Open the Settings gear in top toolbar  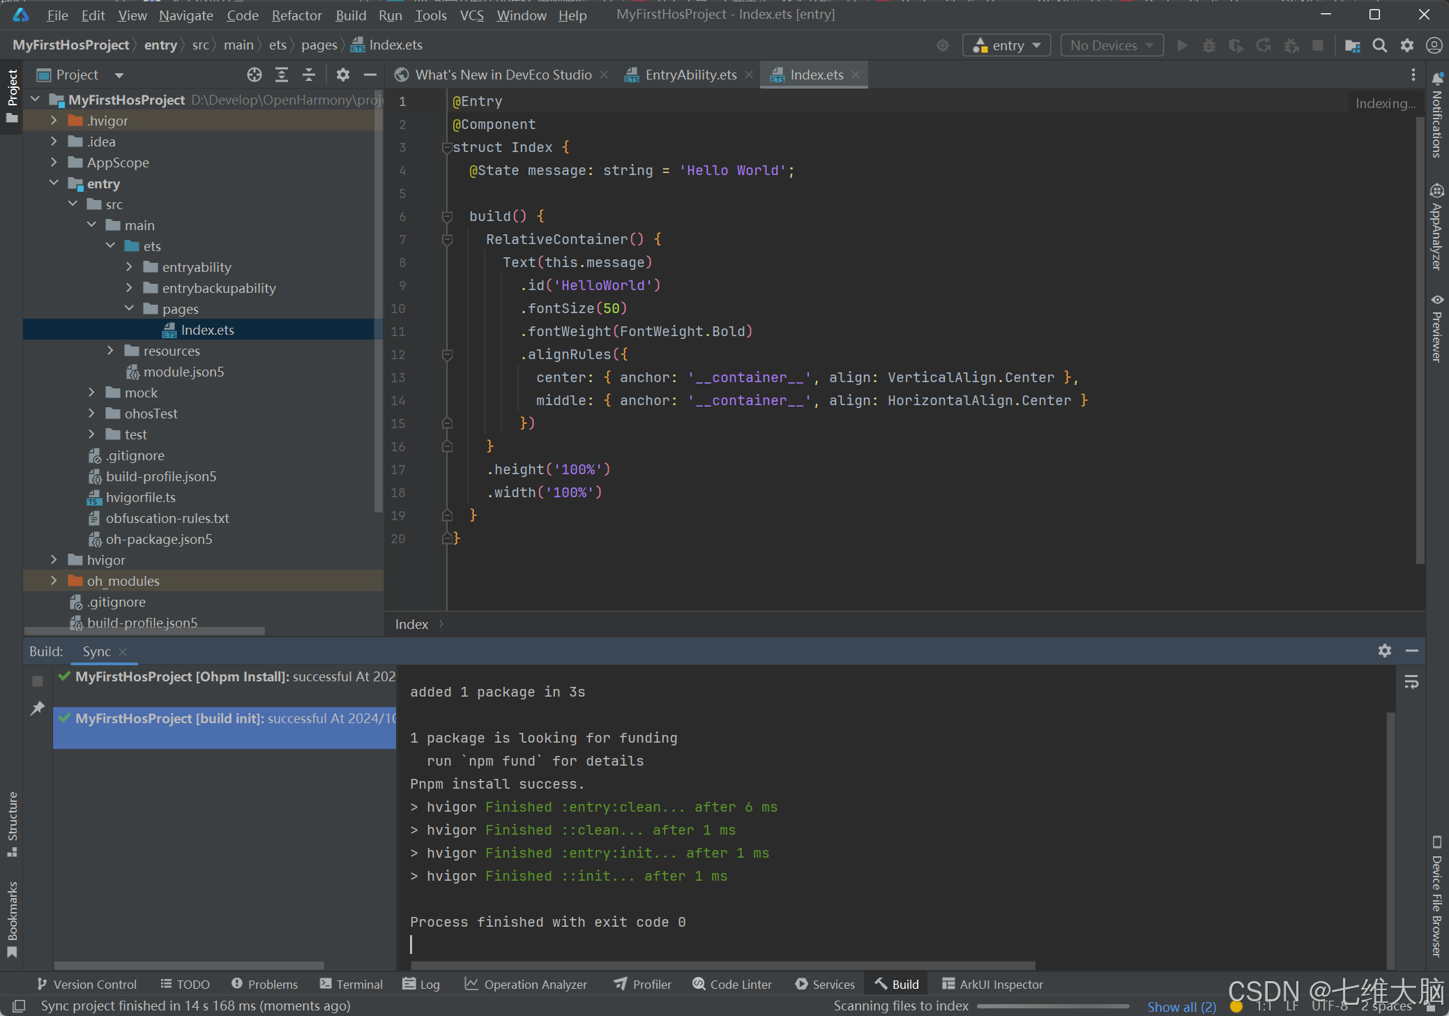pyautogui.click(x=1407, y=45)
